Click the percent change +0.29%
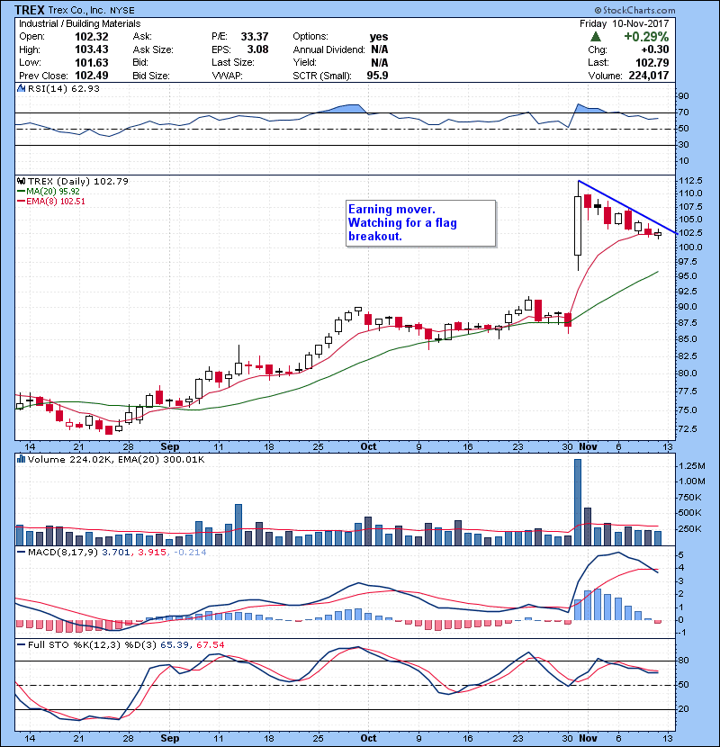The height and width of the screenshot is (747, 720). click(646, 37)
